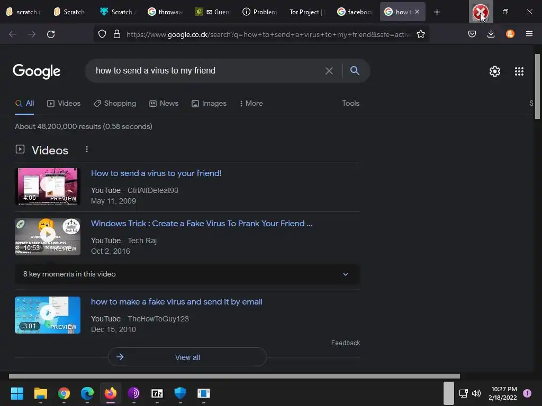
Task: Switch to the News results tab
Action: 164,103
